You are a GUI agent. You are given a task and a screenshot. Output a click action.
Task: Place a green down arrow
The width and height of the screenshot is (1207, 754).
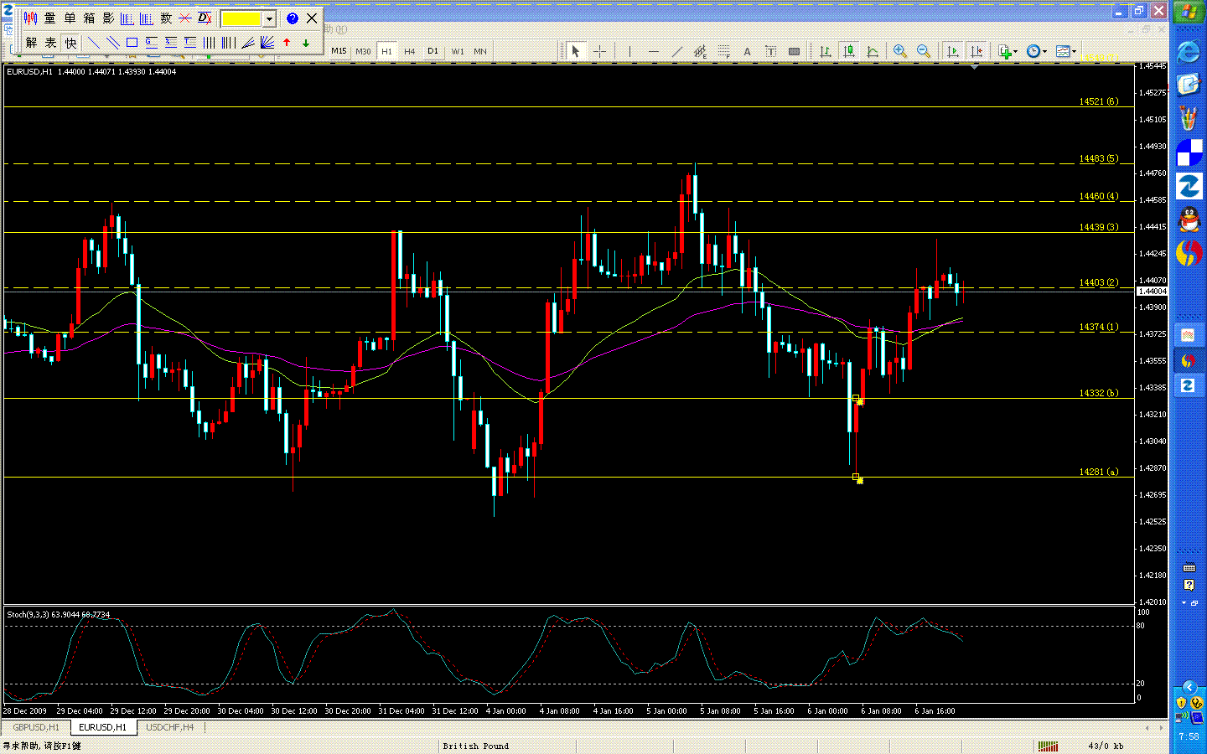[x=306, y=43]
